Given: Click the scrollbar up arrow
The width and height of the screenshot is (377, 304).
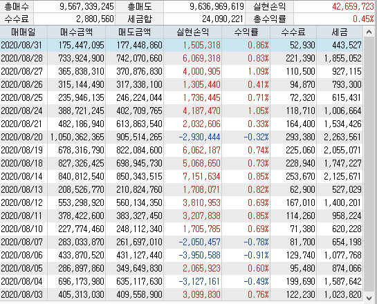Looking at the screenshot, I should pos(369,32).
